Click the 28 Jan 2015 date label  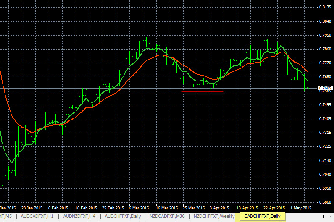32,208
